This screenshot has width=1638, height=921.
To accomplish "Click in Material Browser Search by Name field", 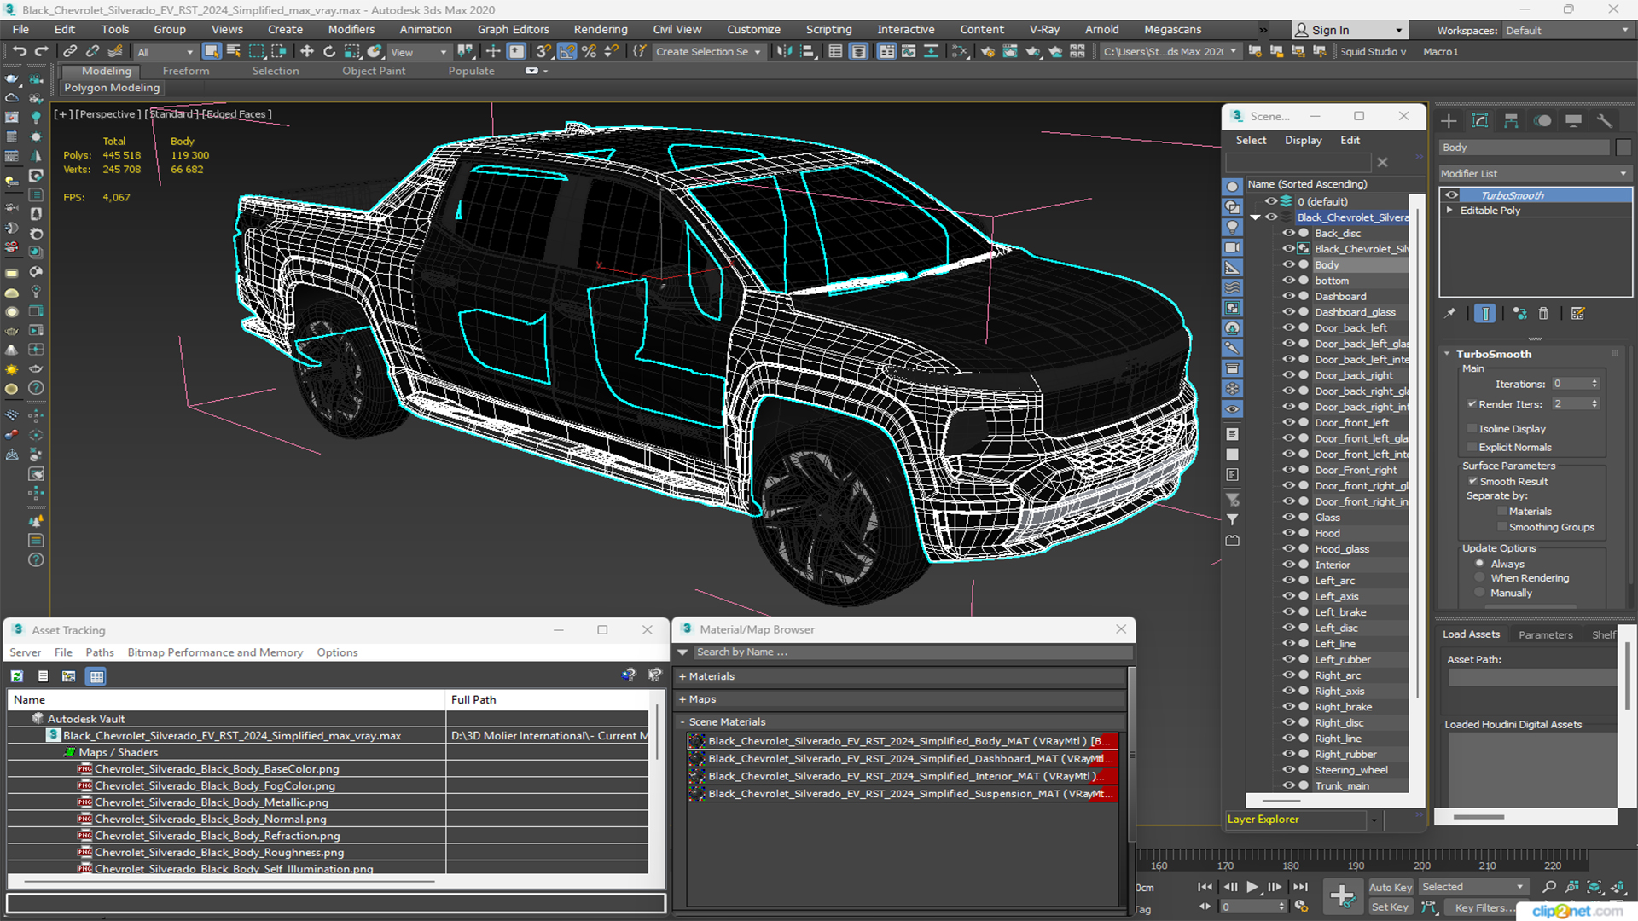I will 913,652.
